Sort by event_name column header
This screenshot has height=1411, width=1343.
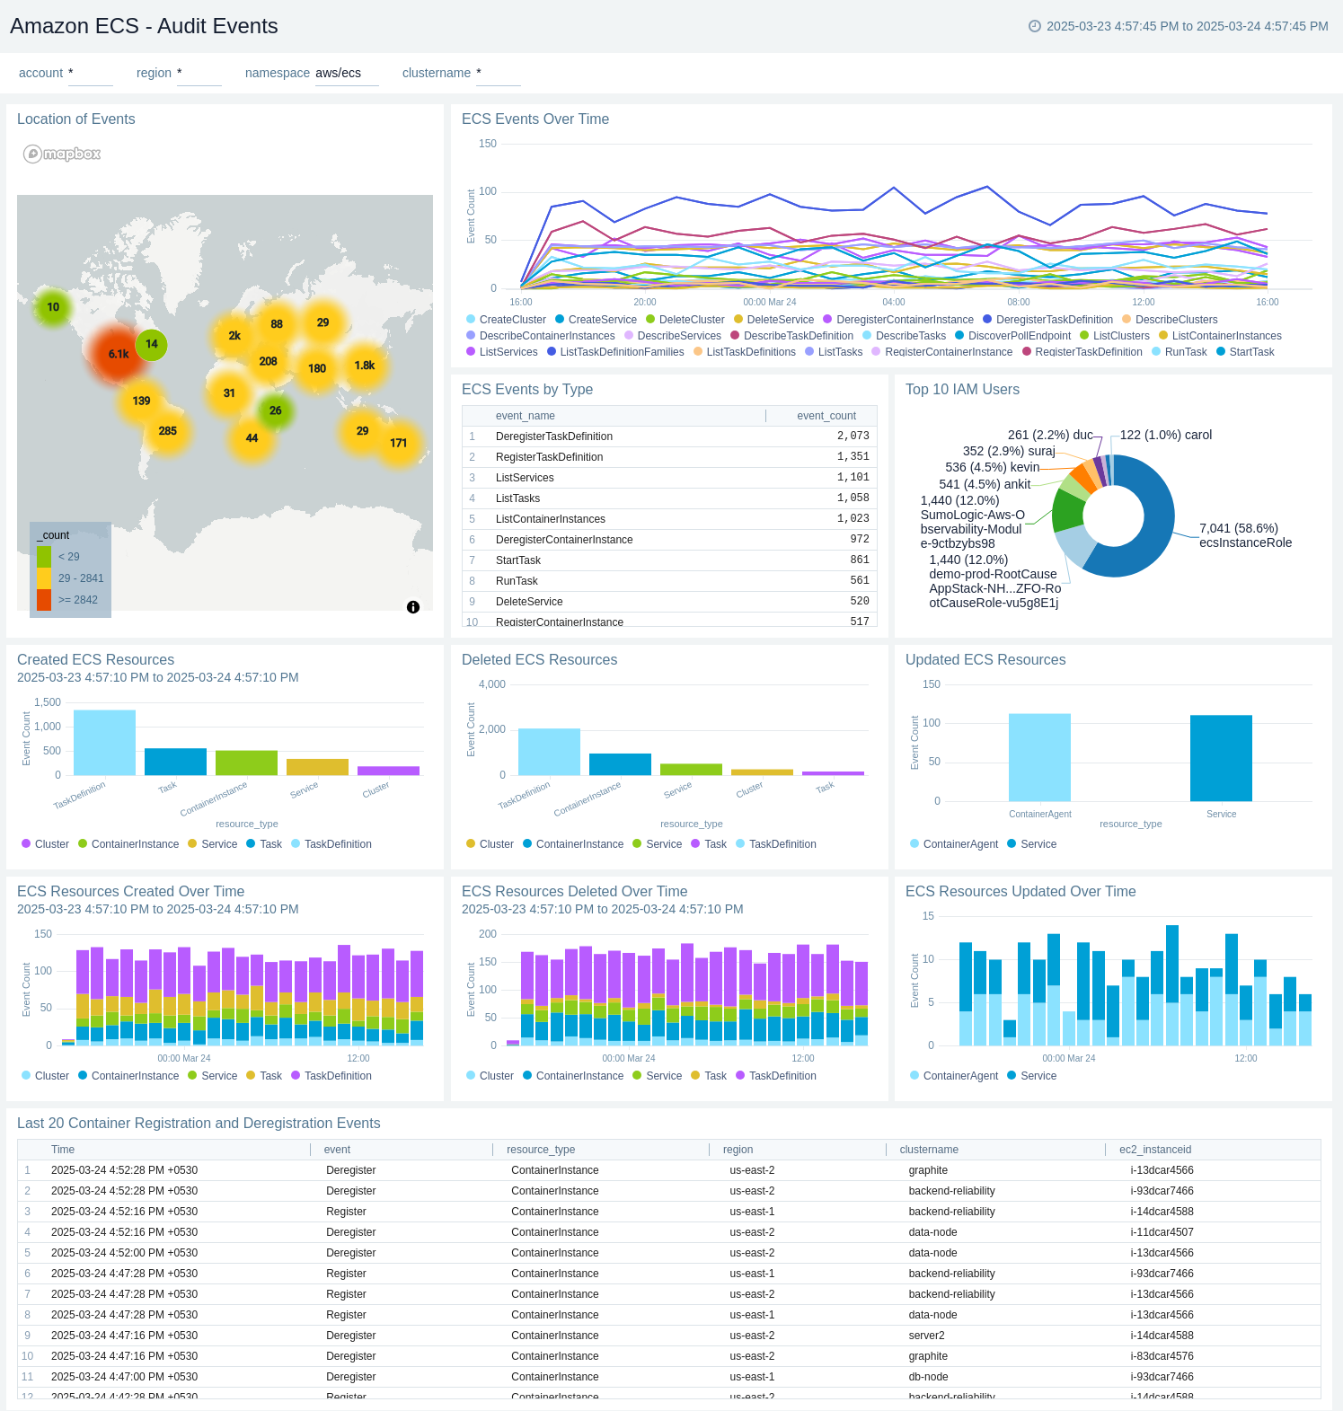click(x=525, y=416)
